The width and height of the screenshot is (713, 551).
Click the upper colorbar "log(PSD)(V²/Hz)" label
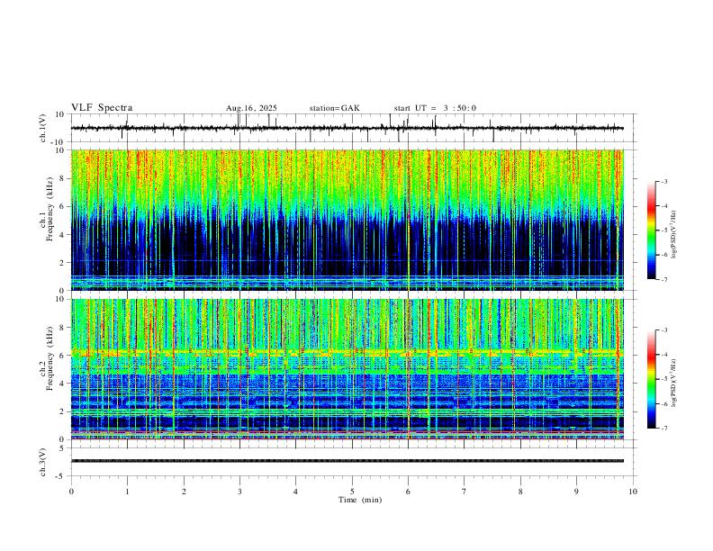pyautogui.click(x=674, y=235)
